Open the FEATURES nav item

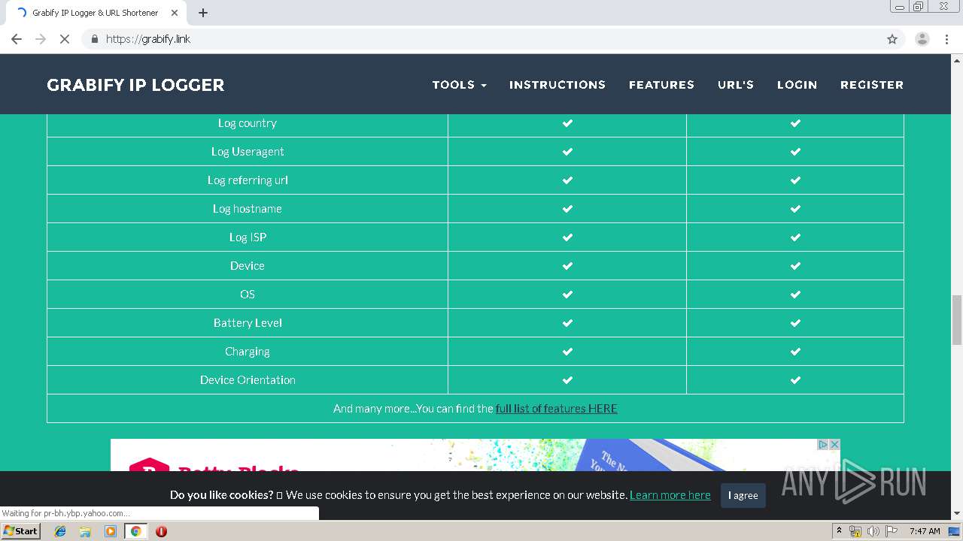(x=661, y=85)
